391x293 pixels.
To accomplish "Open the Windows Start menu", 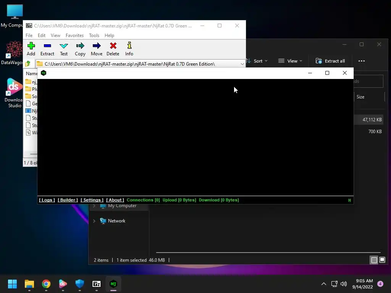I will click(x=12, y=284).
